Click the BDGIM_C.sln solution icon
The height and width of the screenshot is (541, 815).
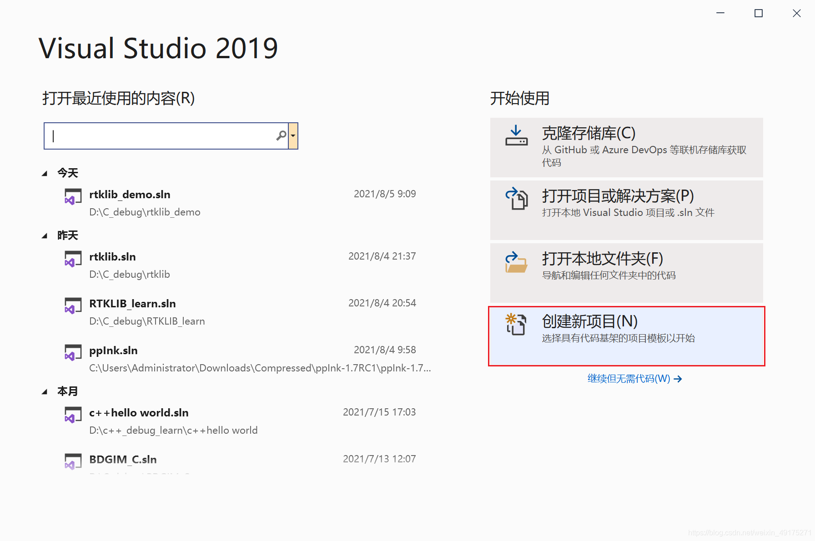(x=73, y=461)
